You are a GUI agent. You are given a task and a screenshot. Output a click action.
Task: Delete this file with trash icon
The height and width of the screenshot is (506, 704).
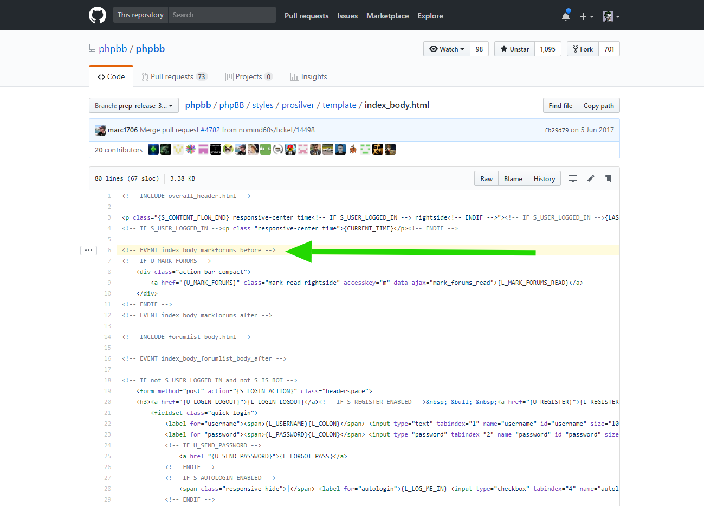click(x=608, y=178)
